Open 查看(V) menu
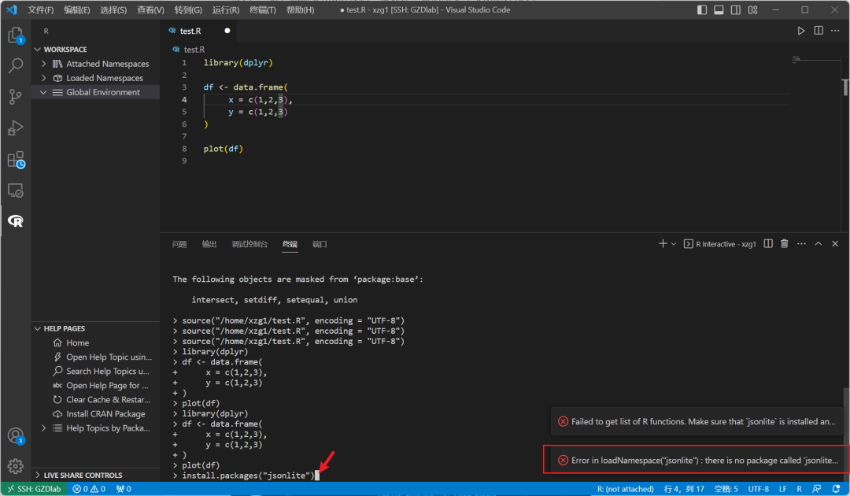Viewport: 850px width, 496px height. click(x=150, y=9)
